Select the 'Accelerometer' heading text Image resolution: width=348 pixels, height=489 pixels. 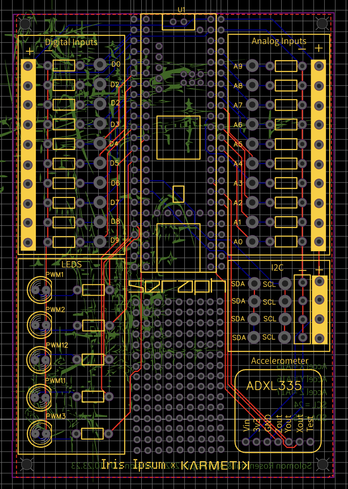point(280,361)
